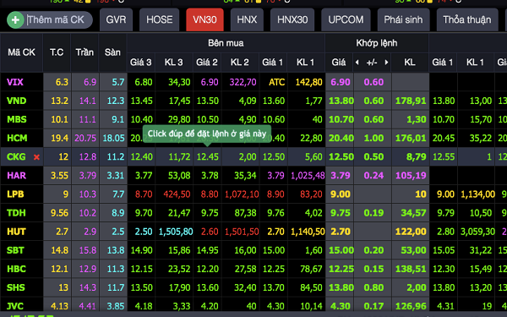Select the TDH stock symbol
The height and width of the screenshot is (317, 507).
tap(16, 213)
